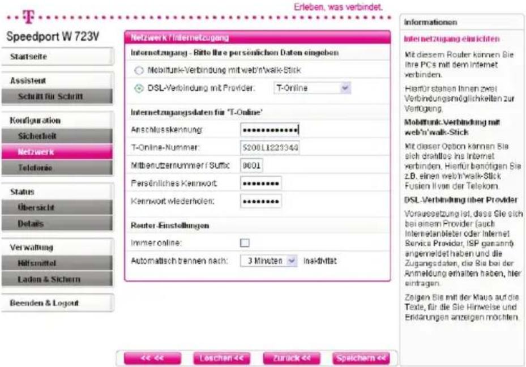Screen dimensions: 526x367
Task: Select Netzwerk in the sidebar
Action: point(57,152)
